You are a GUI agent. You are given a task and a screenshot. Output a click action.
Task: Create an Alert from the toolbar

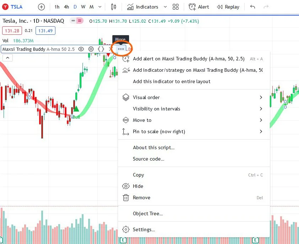coord(199,7)
